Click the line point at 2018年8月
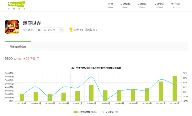The width and height of the screenshot is (192, 116). click(x=175, y=85)
